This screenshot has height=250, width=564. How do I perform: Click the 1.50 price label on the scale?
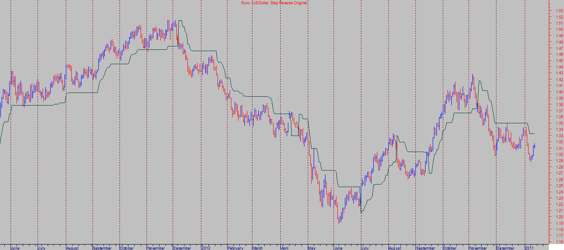[559, 30]
